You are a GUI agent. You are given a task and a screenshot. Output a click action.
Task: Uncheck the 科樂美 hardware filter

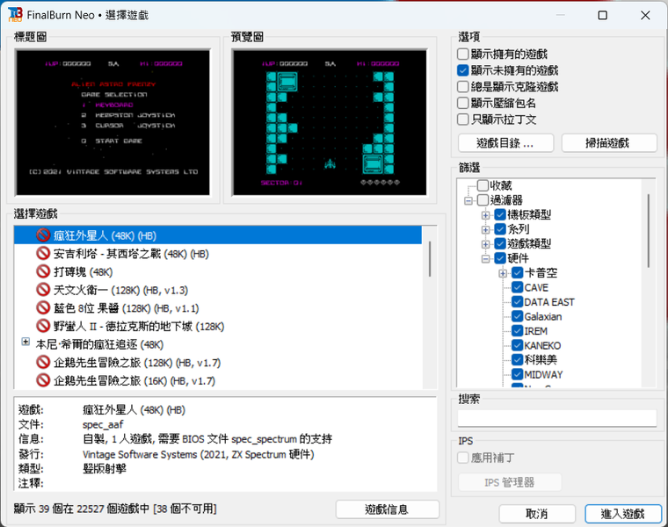click(x=517, y=360)
